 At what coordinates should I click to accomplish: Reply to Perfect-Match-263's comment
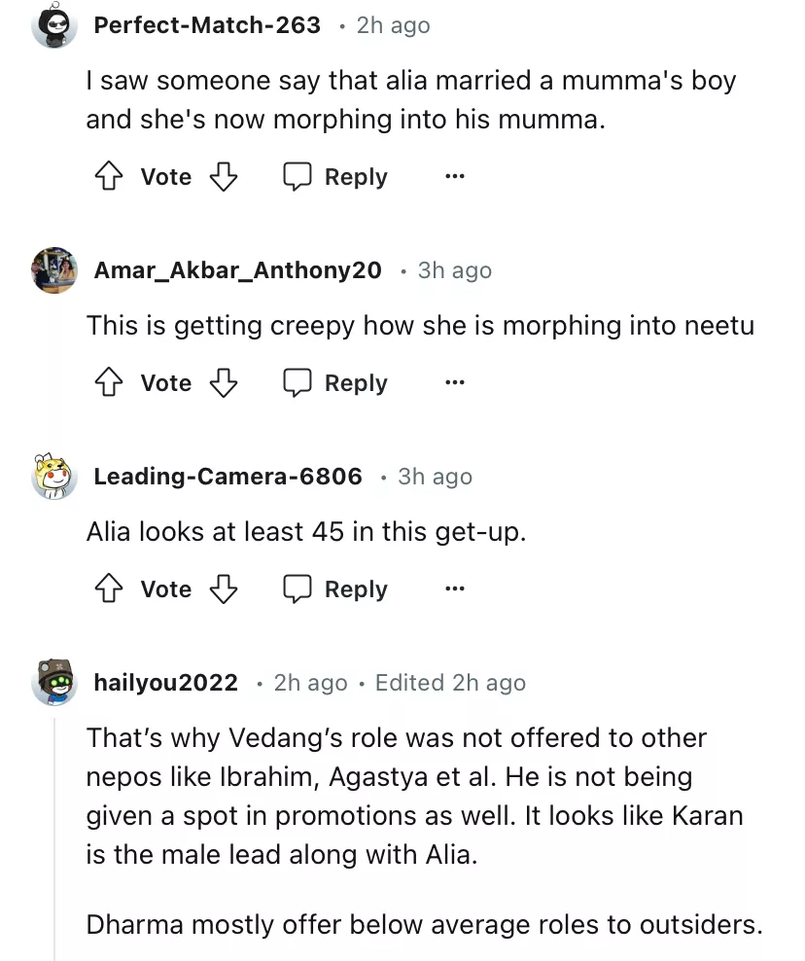click(335, 177)
